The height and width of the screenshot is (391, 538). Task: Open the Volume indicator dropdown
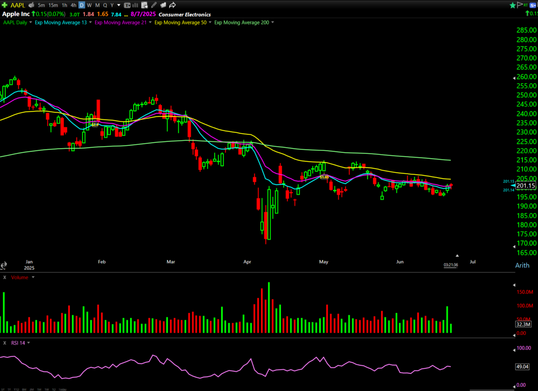point(33,277)
